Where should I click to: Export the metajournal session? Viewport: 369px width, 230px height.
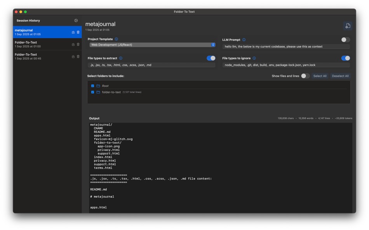[73, 32]
